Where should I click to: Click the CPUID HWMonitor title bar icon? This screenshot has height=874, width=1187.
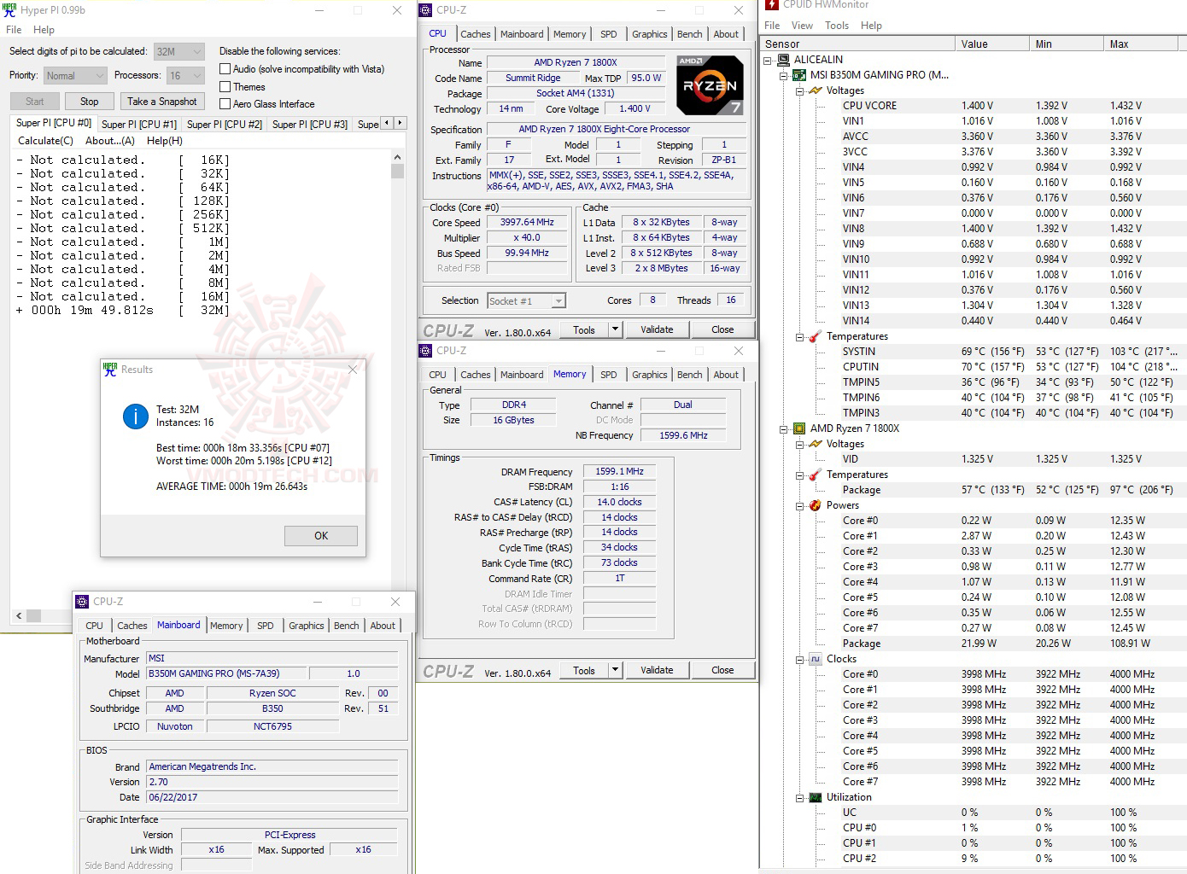pos(772,4)
